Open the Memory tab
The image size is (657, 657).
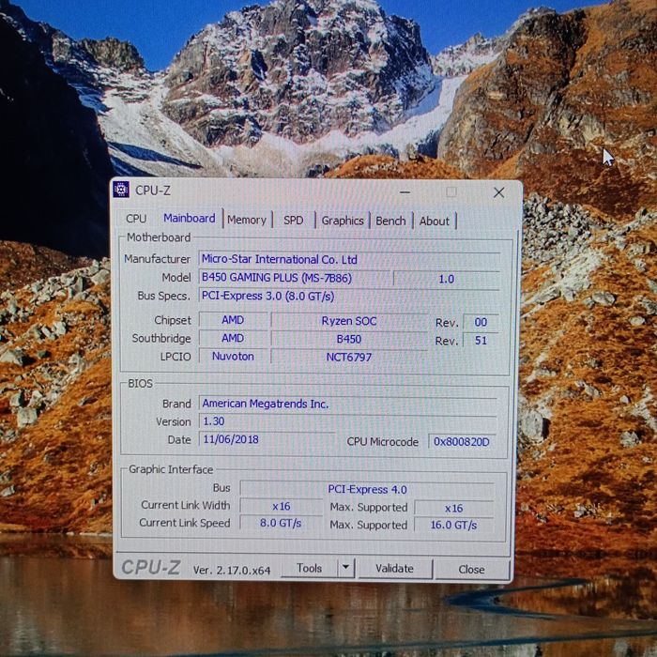[247, 220]
